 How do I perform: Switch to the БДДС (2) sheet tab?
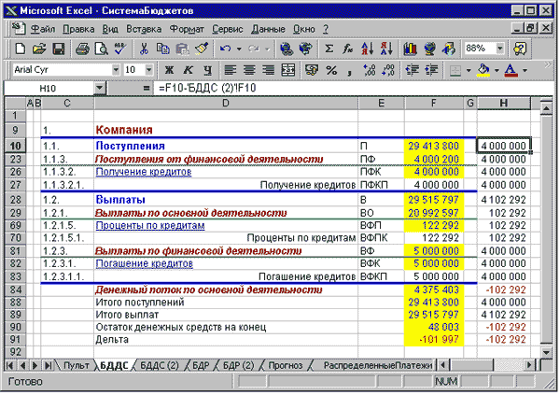pyautogui.click(x=160, y=365)
